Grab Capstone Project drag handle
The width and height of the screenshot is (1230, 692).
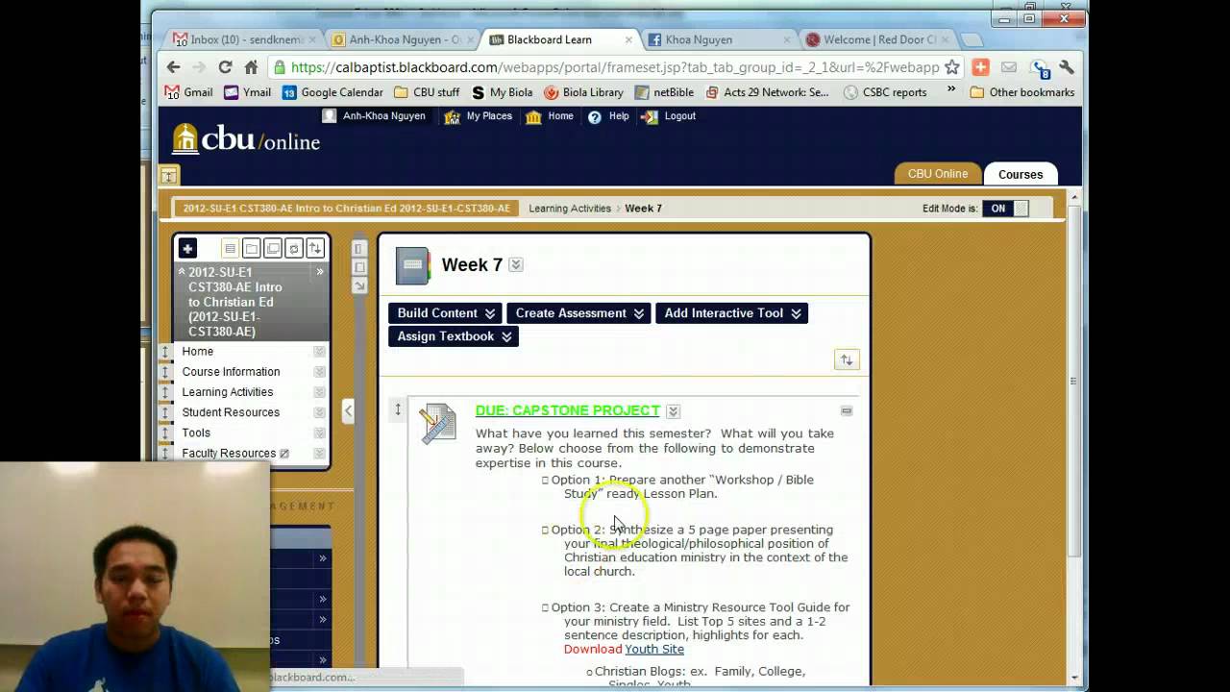click(397, 410)
